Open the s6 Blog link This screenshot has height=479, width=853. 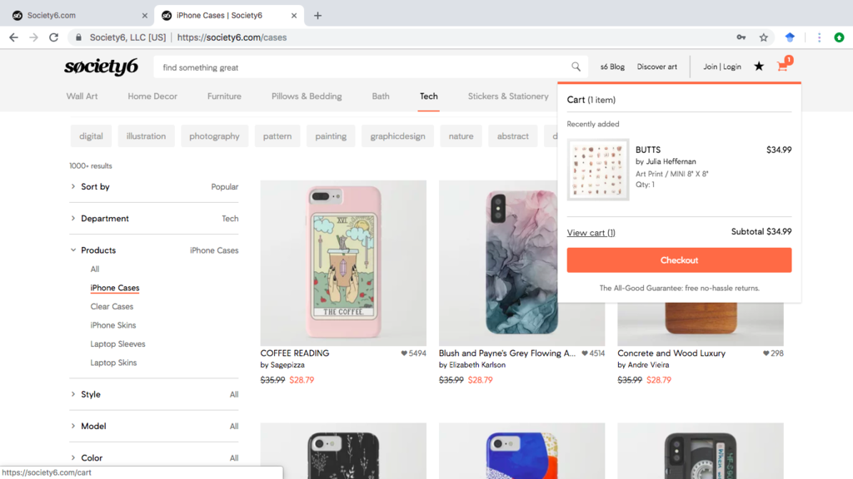coord(612,67)
